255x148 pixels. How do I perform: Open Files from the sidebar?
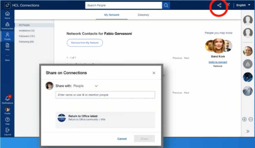(x=7, y=47)
